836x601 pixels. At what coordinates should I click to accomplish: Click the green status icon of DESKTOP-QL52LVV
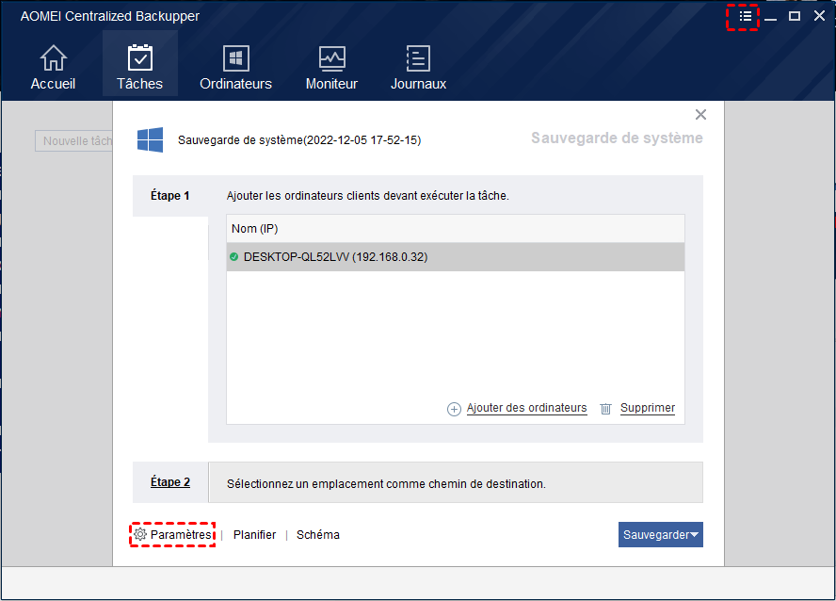pos(233,257)
